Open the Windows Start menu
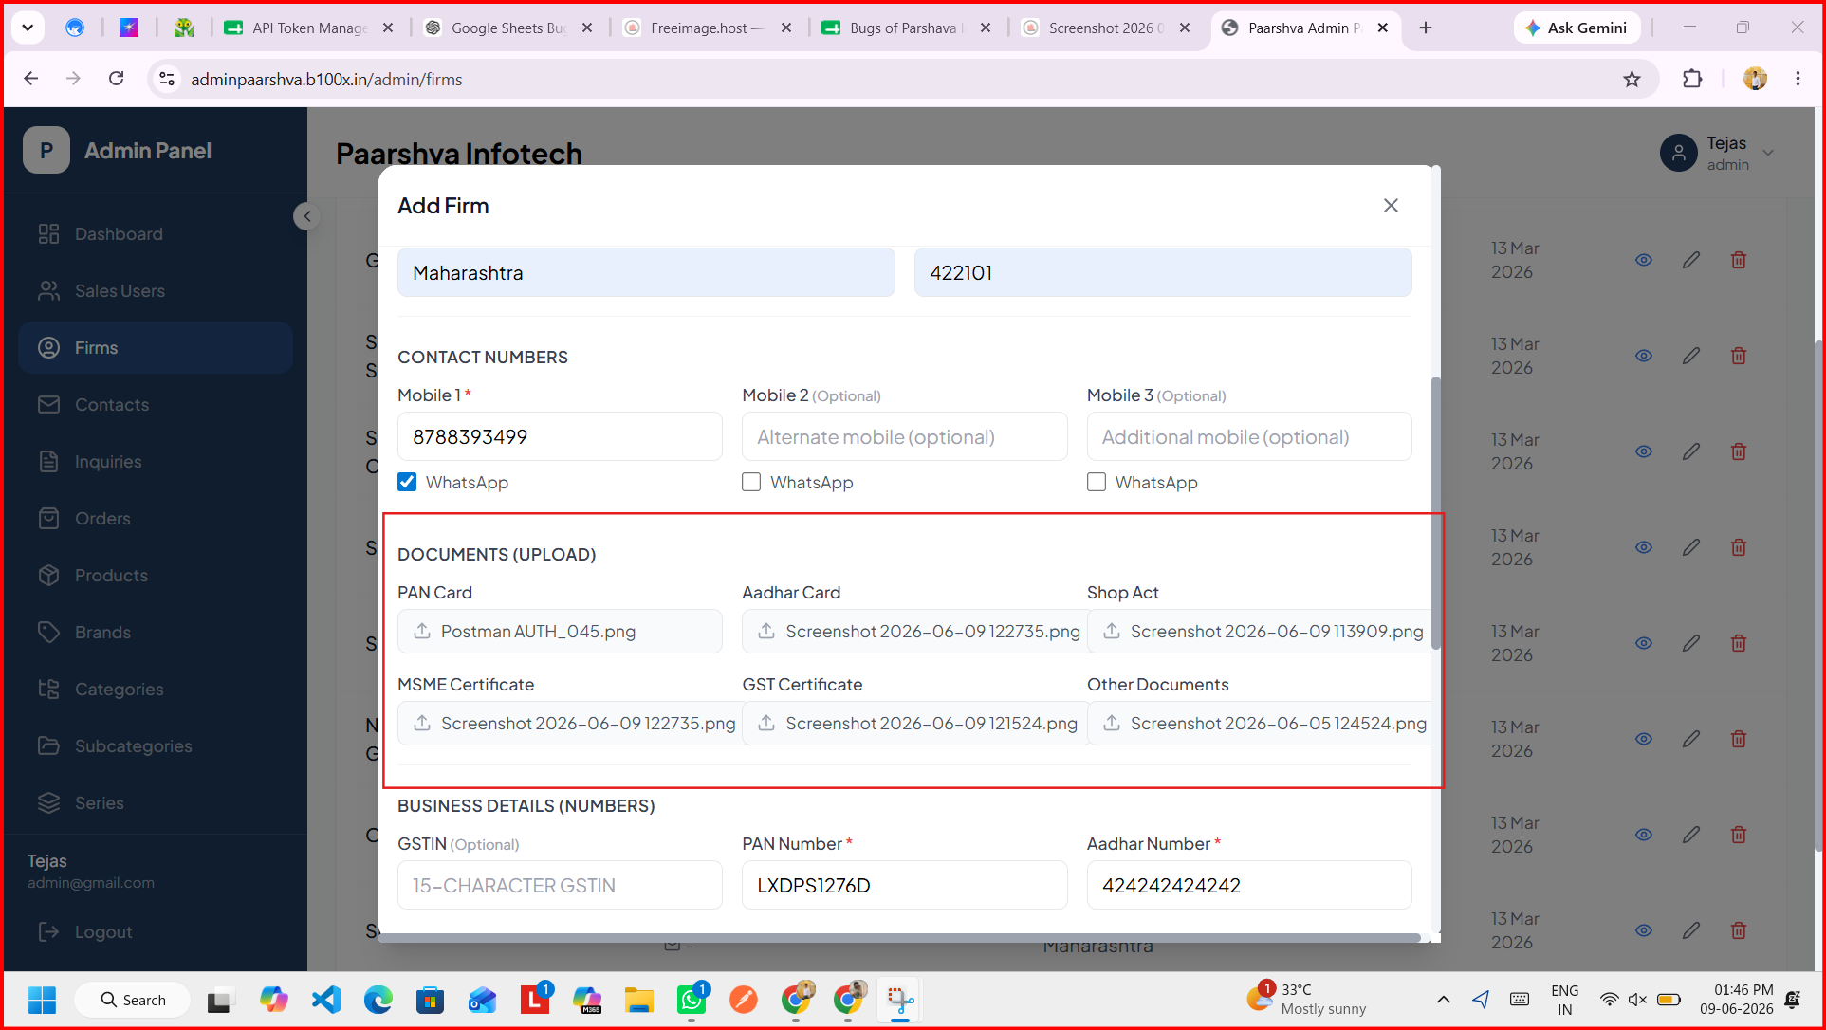 (42, 1000)
